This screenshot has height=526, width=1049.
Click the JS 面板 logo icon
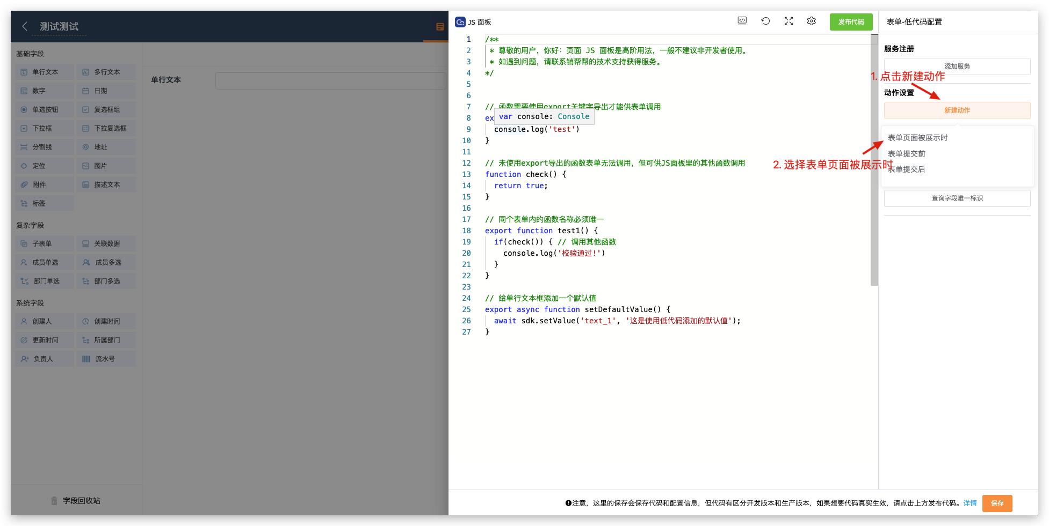click(460, 22)
